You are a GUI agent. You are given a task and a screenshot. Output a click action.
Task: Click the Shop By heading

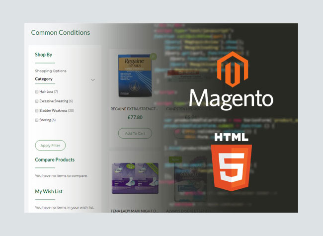pos(43,55)
